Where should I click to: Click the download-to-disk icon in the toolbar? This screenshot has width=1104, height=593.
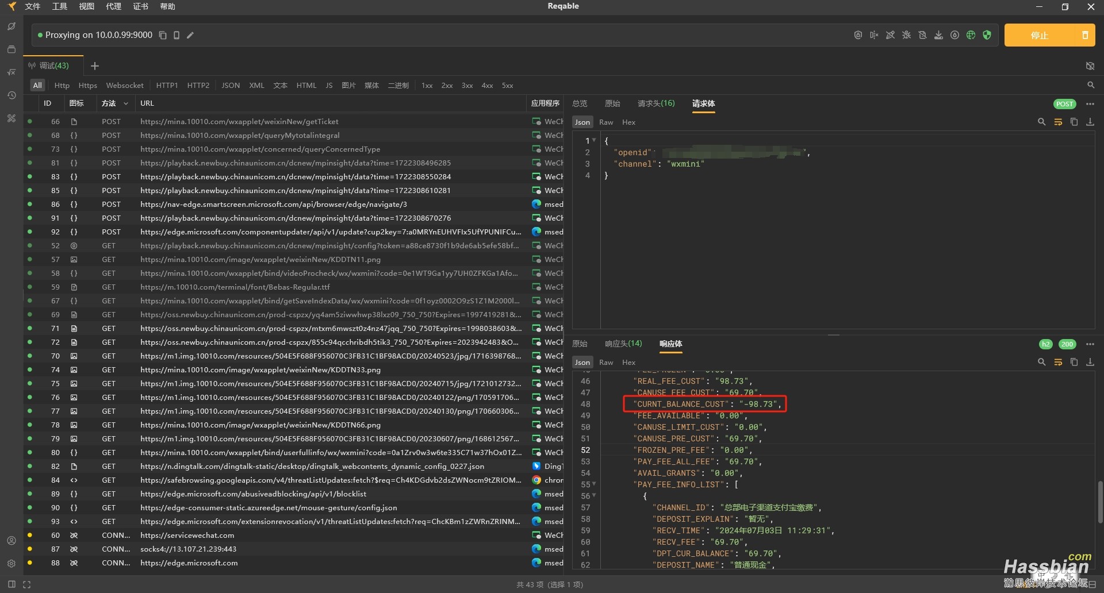938,35
